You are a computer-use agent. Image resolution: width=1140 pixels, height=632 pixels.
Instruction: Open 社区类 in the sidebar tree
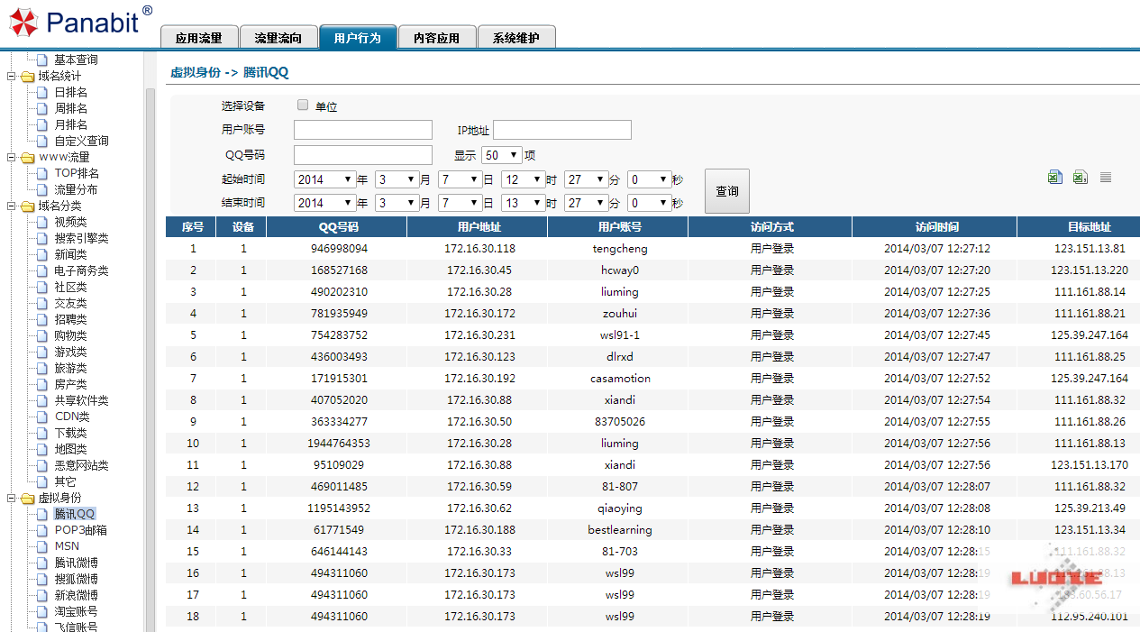click(71, 287)
